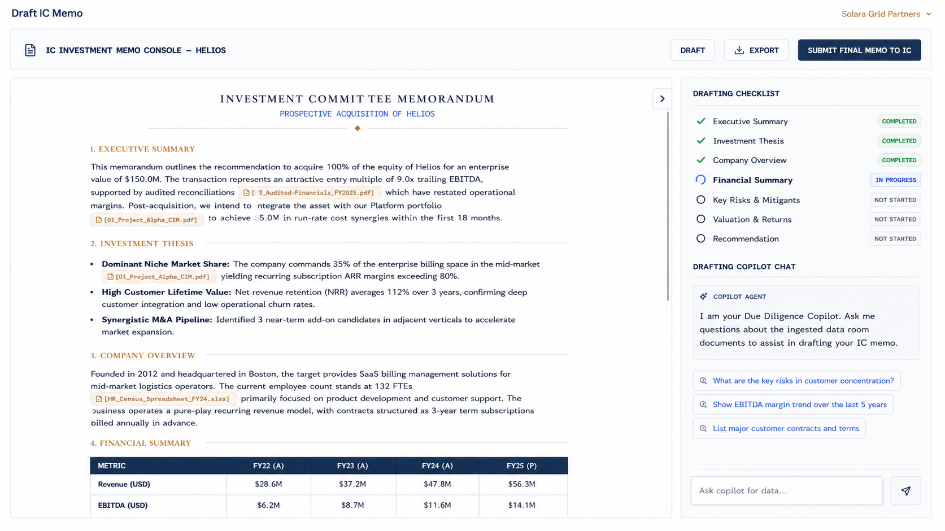Click search icon on customer contracts suggestion
This screenshot has height=531, width=945.
pyautogui.click(x=703, y=428)
